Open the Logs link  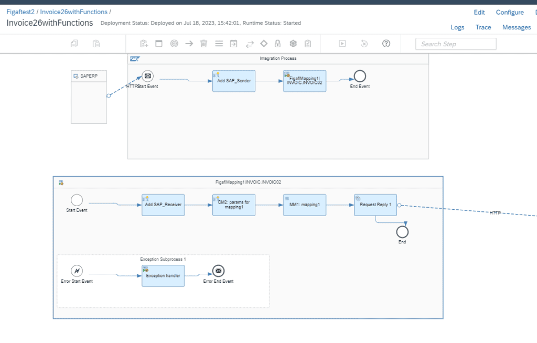[x=457, y=27]
